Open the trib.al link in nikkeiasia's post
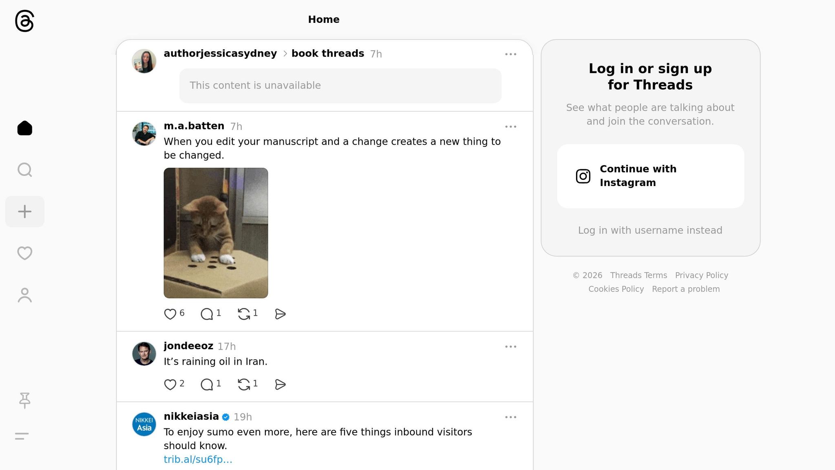 (198, 459)
